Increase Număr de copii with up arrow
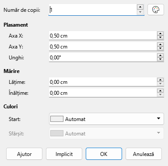Viewport: 168px width, 166px height. (x=140, y=7)
